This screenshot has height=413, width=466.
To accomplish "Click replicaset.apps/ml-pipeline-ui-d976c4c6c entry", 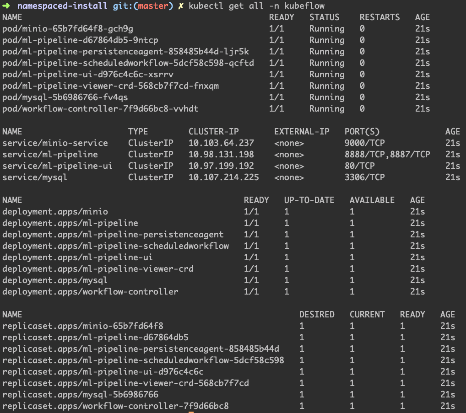I will 103,372.
